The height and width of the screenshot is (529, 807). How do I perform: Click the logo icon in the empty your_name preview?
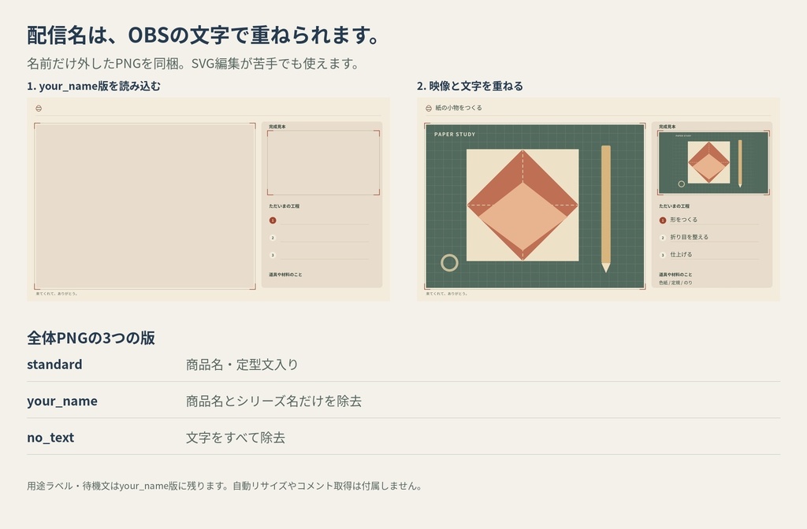39,108
